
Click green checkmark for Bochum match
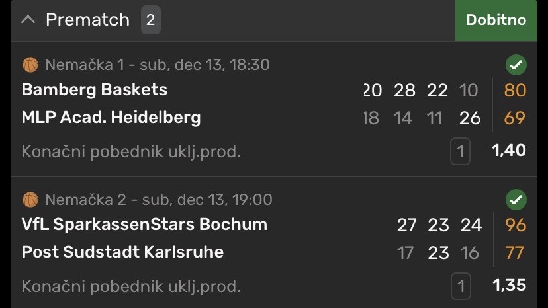tap(516, 200)
